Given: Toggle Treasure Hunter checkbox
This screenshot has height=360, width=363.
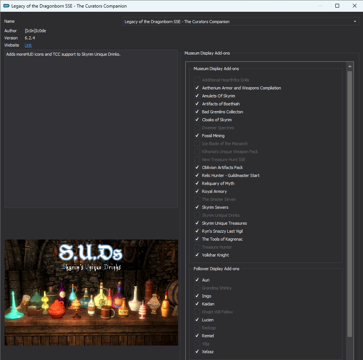Looking at the screenshot, I should pyautogui.click(x=197, y=247).
